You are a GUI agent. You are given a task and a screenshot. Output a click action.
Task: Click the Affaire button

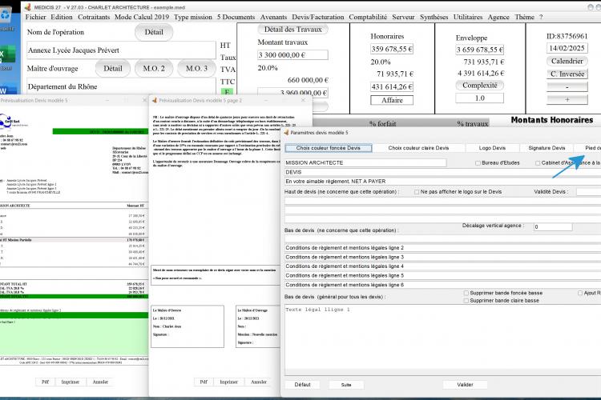[392, 100]
